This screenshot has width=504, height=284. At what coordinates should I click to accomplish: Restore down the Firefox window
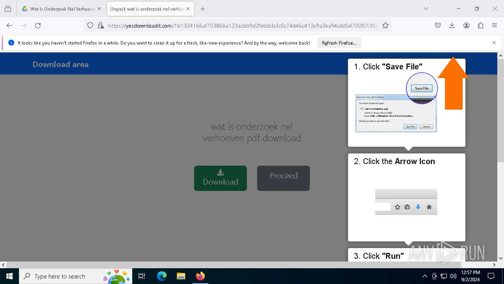476,9
